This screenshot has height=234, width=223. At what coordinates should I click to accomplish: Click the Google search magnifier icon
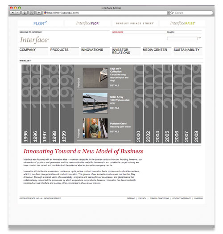tap(172, 12)
